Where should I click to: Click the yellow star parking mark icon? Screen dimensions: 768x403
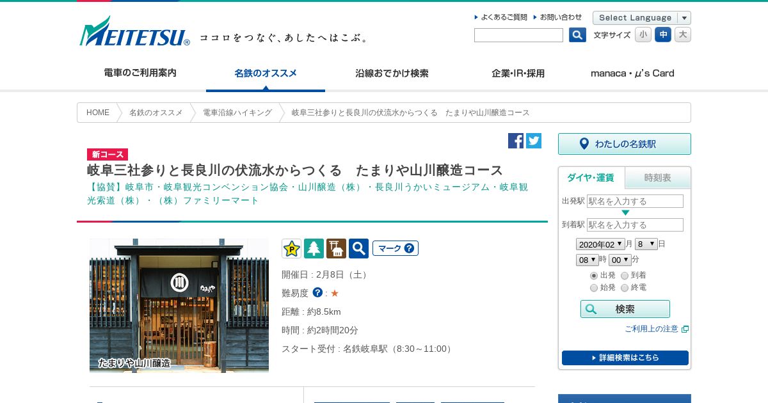291,248
